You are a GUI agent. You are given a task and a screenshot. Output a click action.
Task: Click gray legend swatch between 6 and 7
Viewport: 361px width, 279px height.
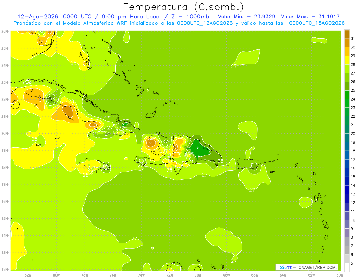click(347, 250)
